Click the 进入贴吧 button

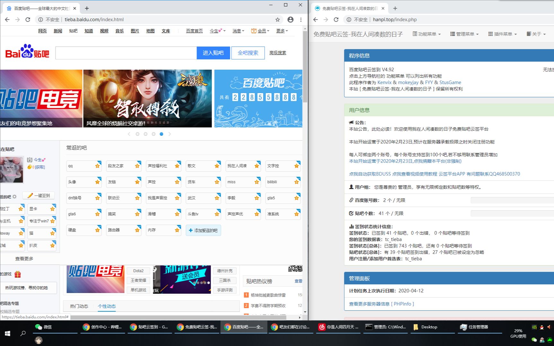(x=213, y=53)
